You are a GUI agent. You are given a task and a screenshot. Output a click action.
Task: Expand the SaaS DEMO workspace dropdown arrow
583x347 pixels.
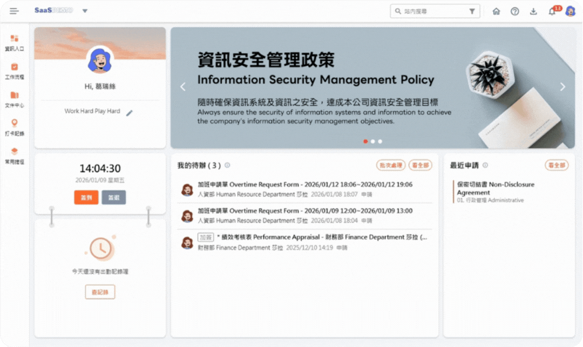click(x=84, y=10)
